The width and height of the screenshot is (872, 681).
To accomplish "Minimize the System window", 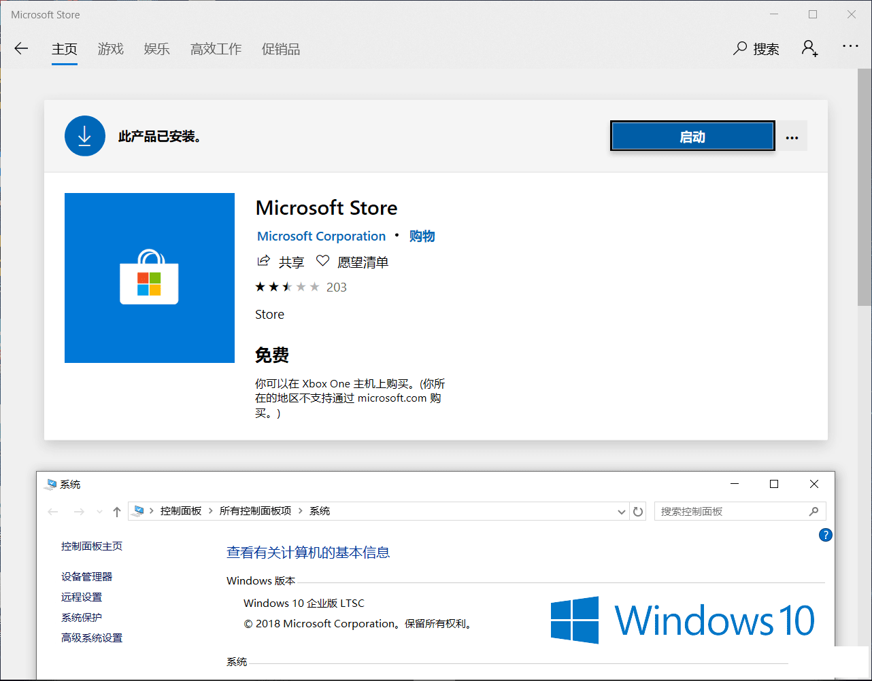I will [735, 484].
